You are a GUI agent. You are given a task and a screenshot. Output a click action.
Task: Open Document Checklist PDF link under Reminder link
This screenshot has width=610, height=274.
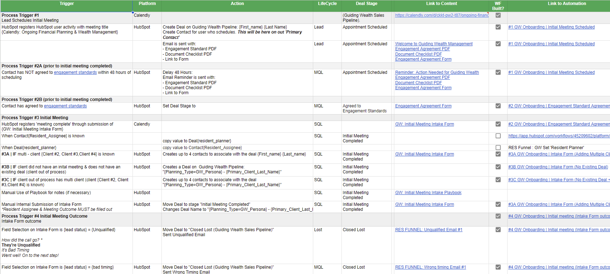pos(418,83)
